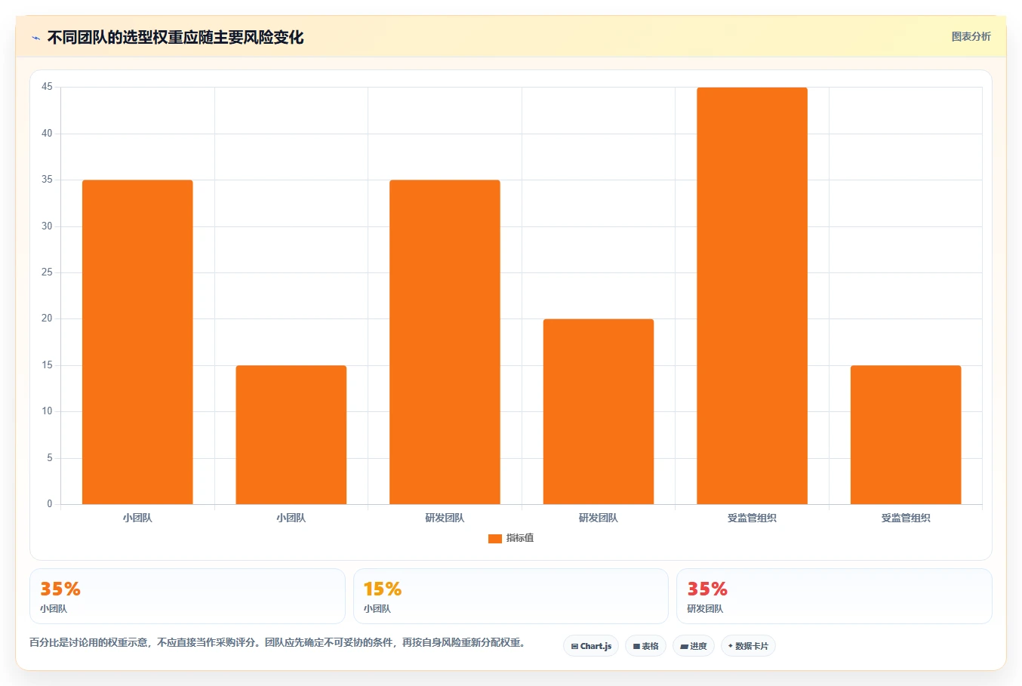
Task: Click the 指标值 legend label
Action: [x=520, y=538]
